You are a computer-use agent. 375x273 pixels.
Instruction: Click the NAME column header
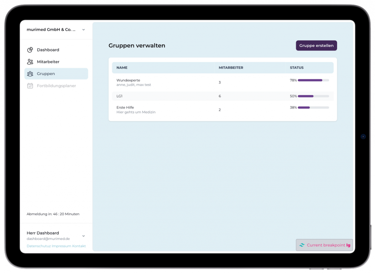122,68
